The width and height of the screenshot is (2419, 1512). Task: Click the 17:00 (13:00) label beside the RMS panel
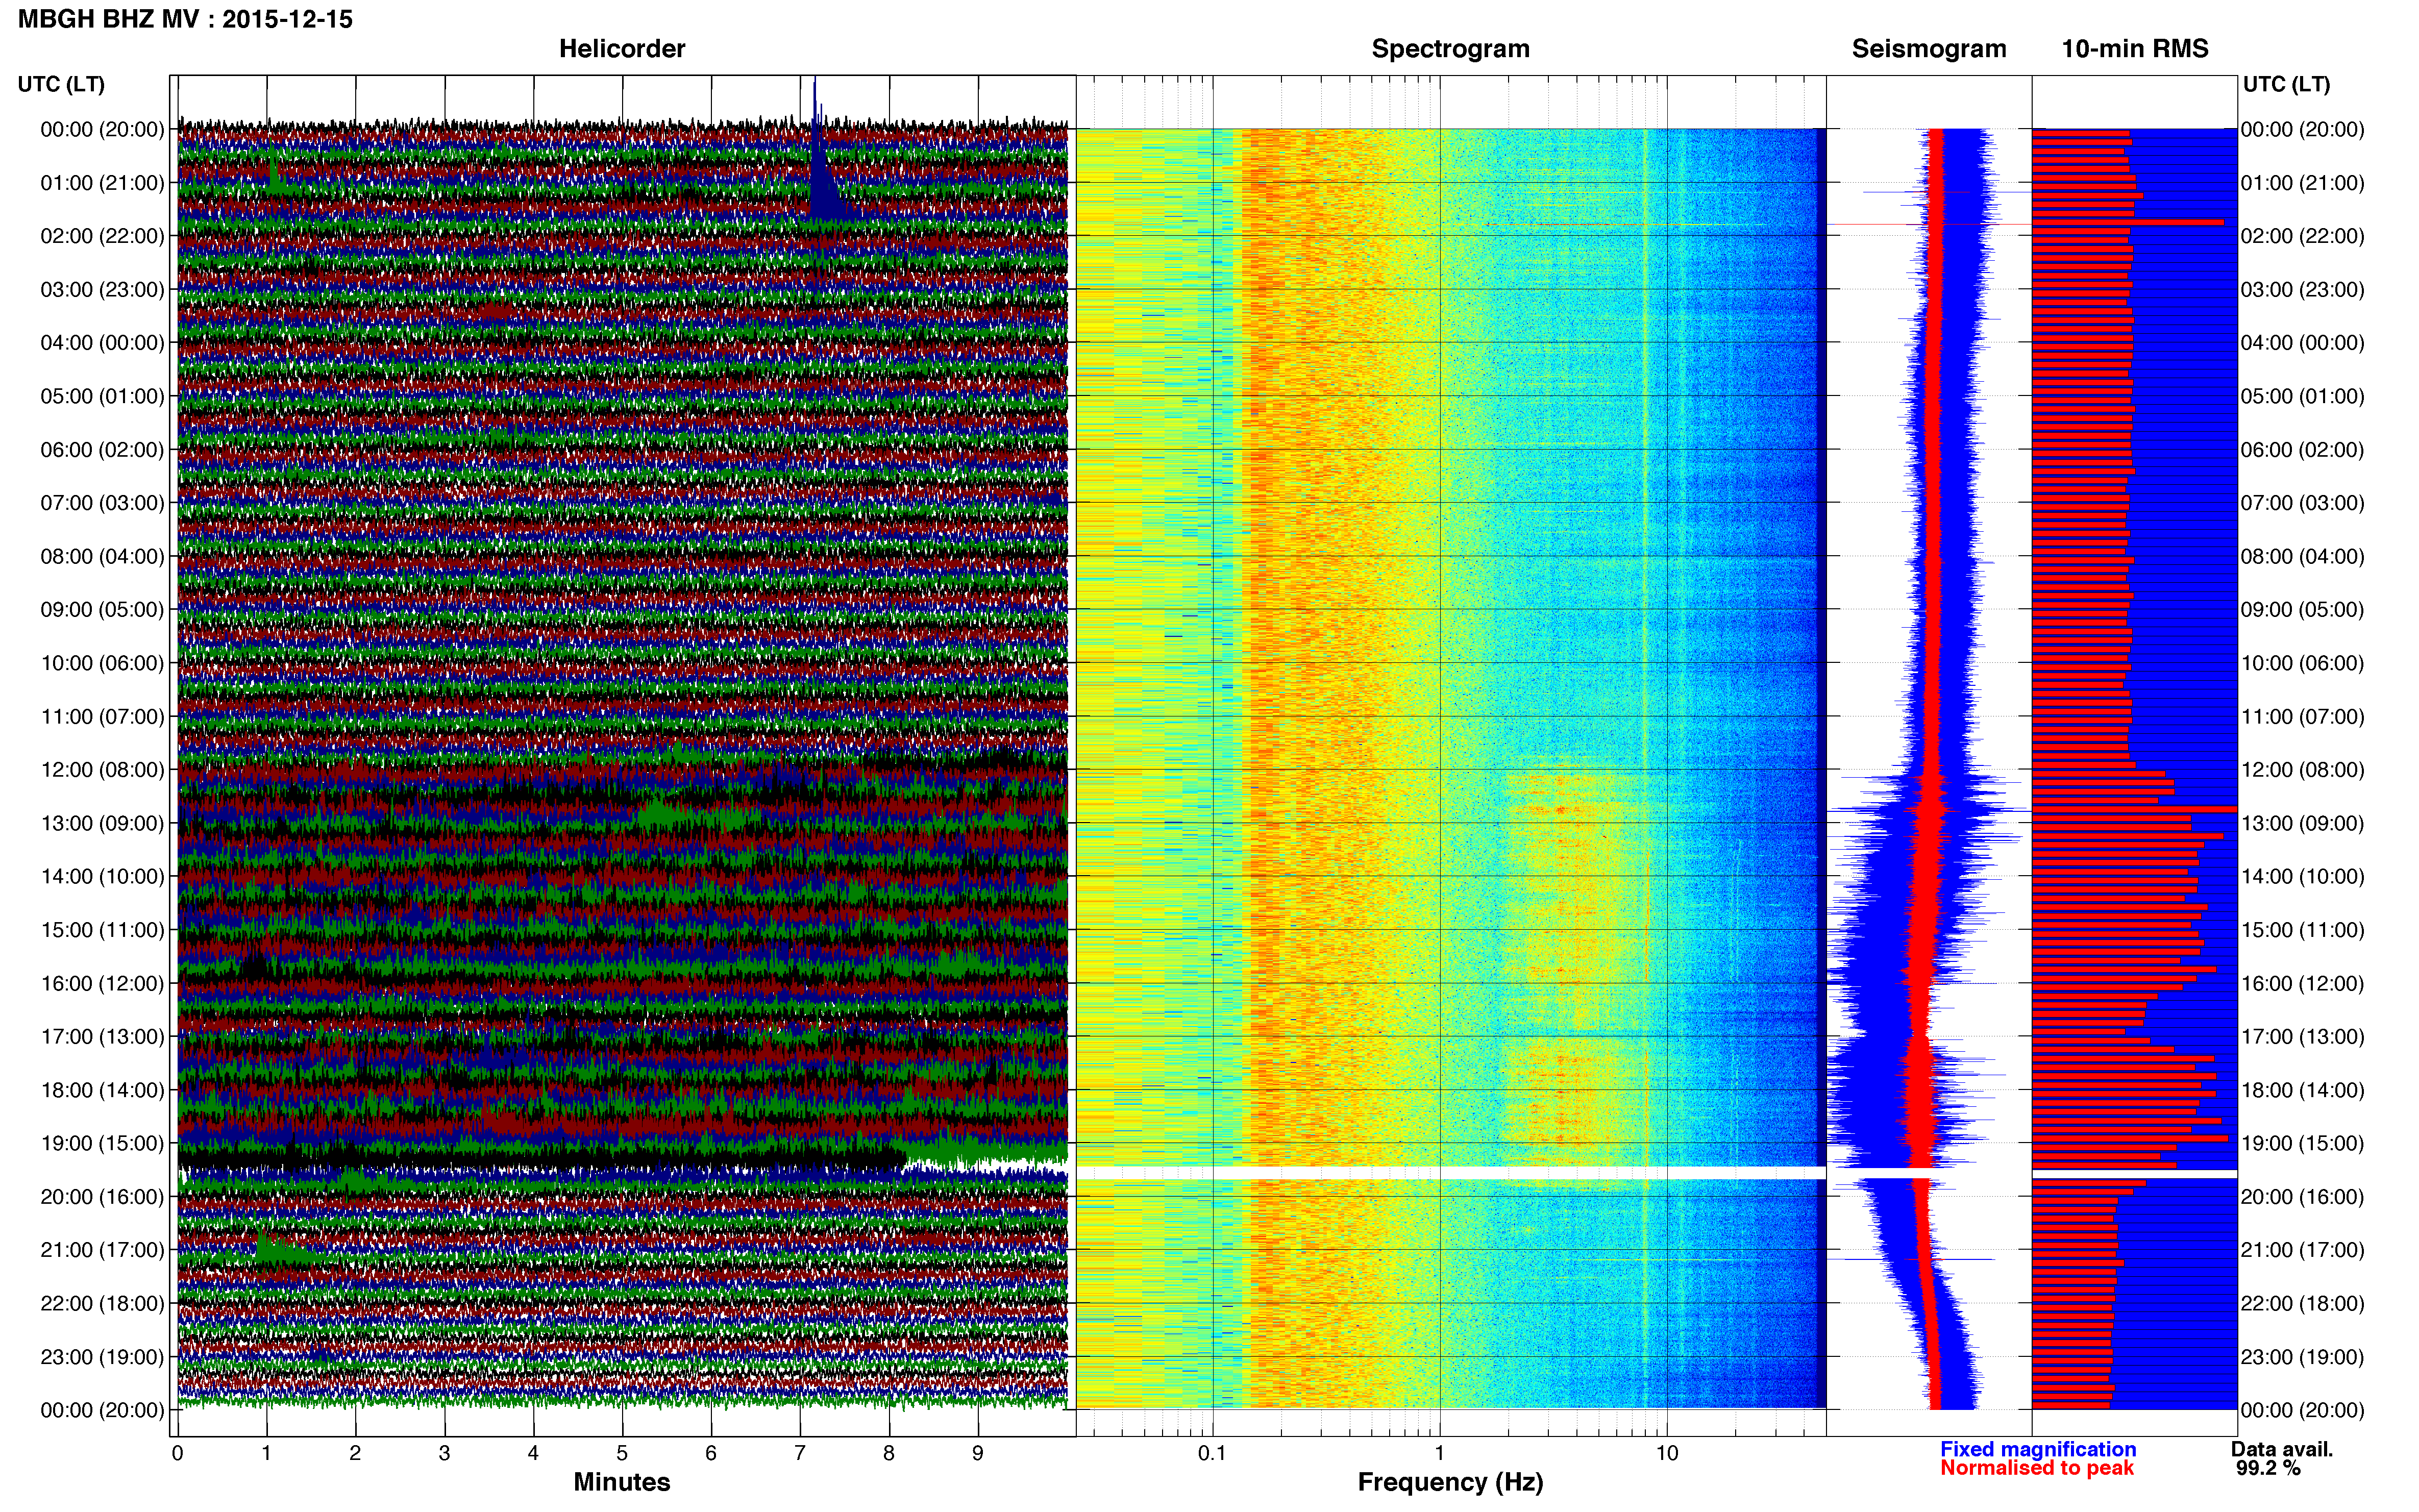click(x=2302, y=1037)
